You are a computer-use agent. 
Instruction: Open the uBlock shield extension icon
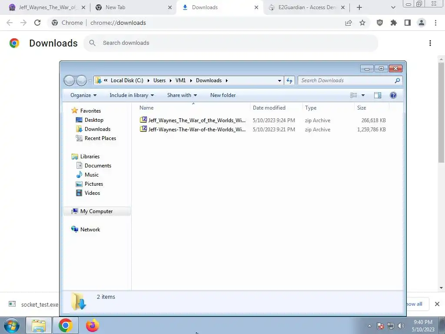click(x=380, y=23)
